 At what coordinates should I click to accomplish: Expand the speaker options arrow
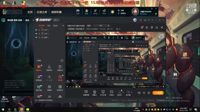[132, 92]
